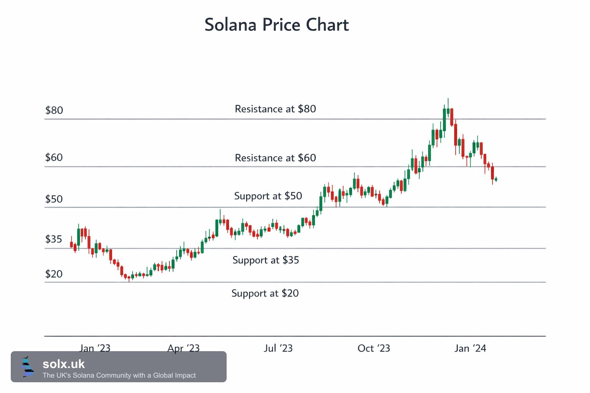Select the $35 y-axis price label

coord(54,239)
